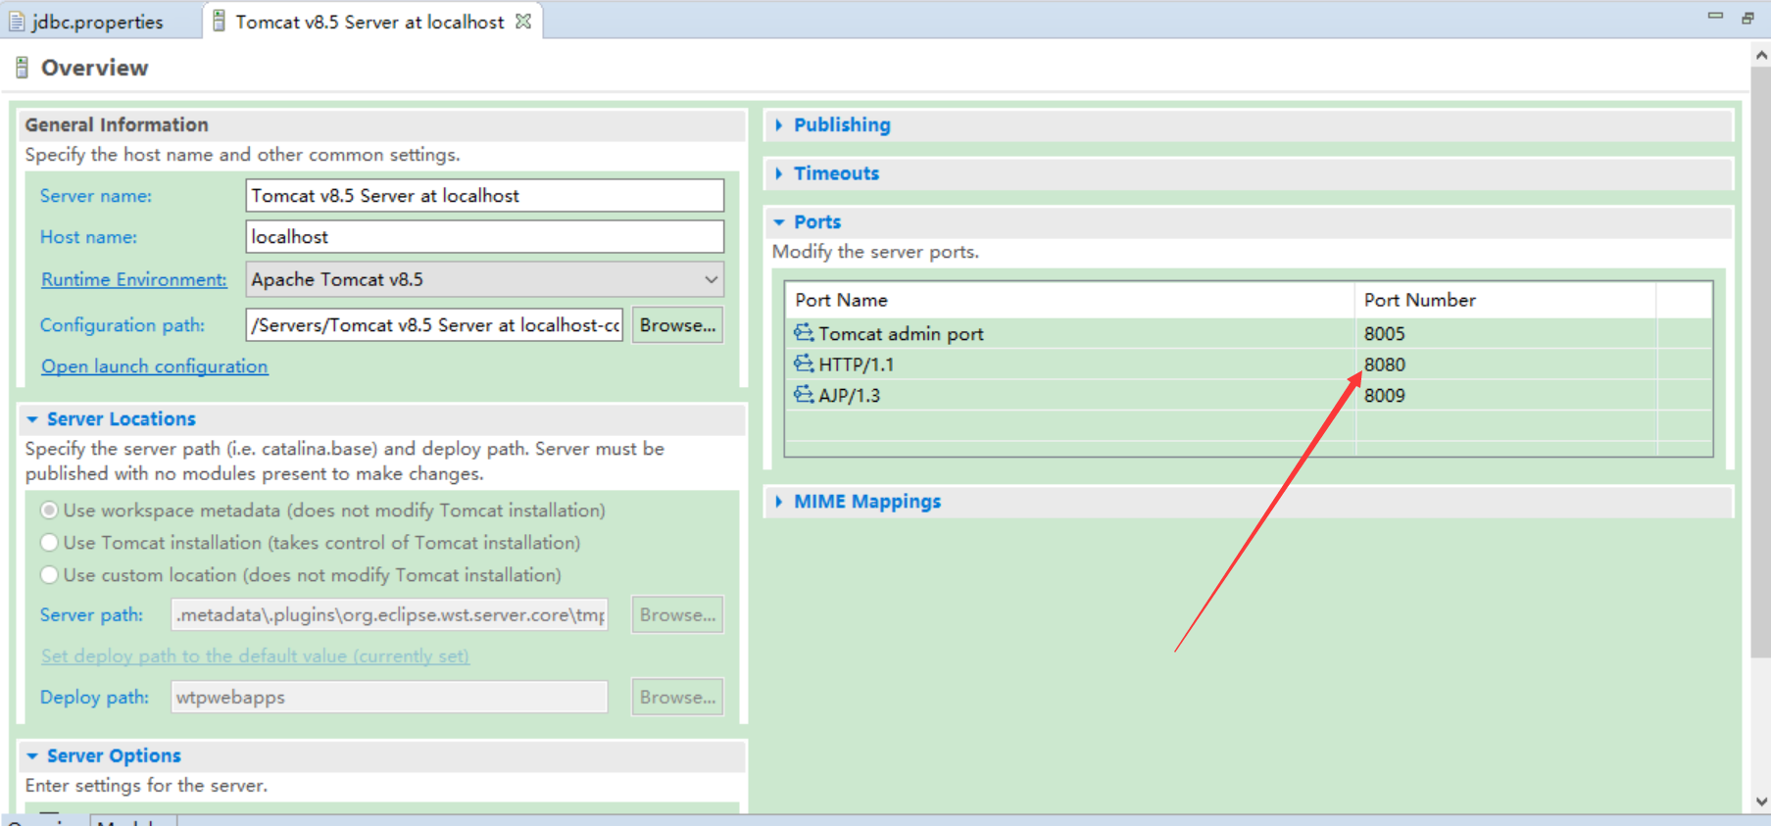This screenshot has height=826, width=1771.
Task: Switch to jdbc.properties tab
Action: click(x=98, y=22)
